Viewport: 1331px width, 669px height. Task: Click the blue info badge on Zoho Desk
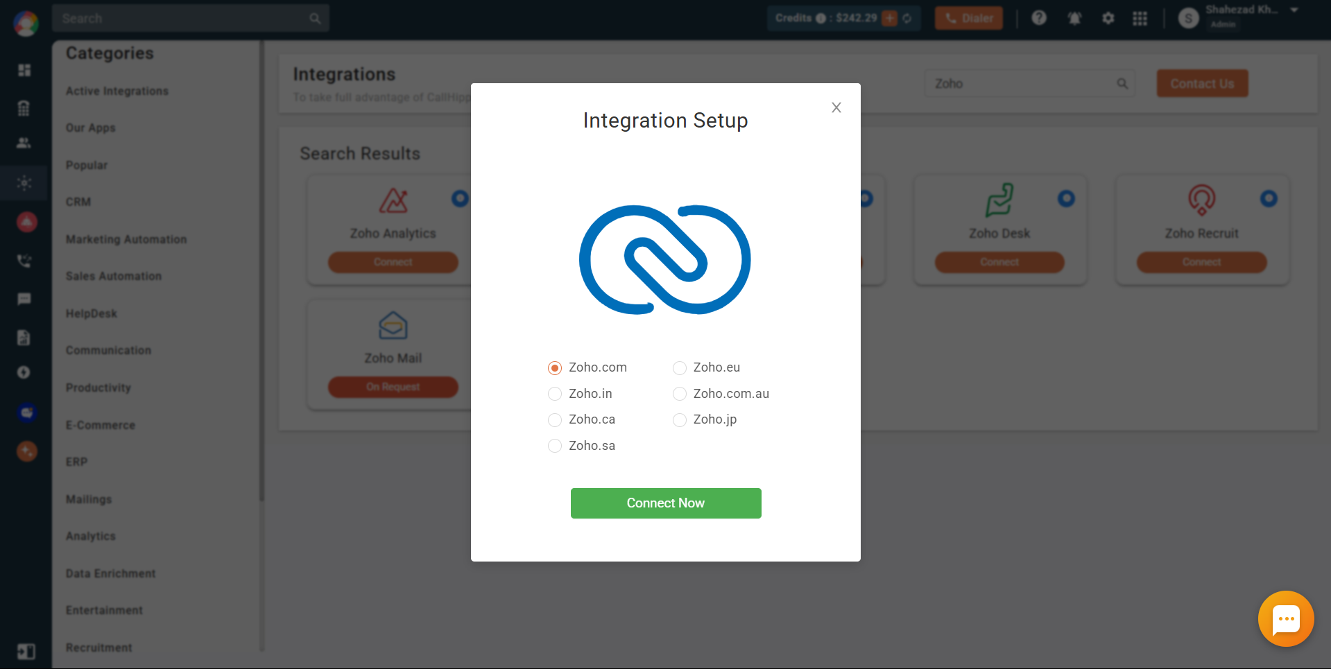pos(1066,199)
